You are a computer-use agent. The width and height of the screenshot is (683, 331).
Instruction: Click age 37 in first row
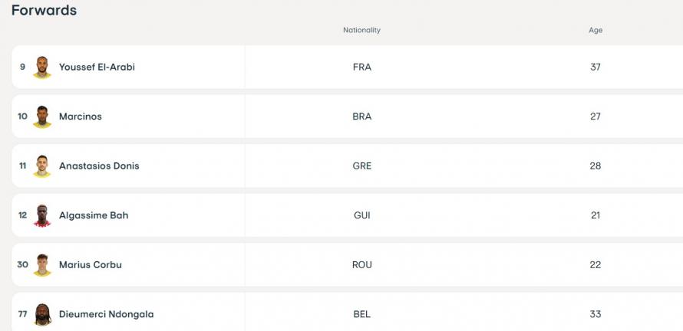(x=596, y=67)
